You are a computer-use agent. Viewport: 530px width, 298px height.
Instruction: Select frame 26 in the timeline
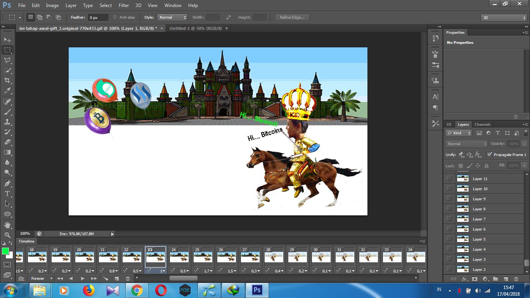(x=226, y=256)
